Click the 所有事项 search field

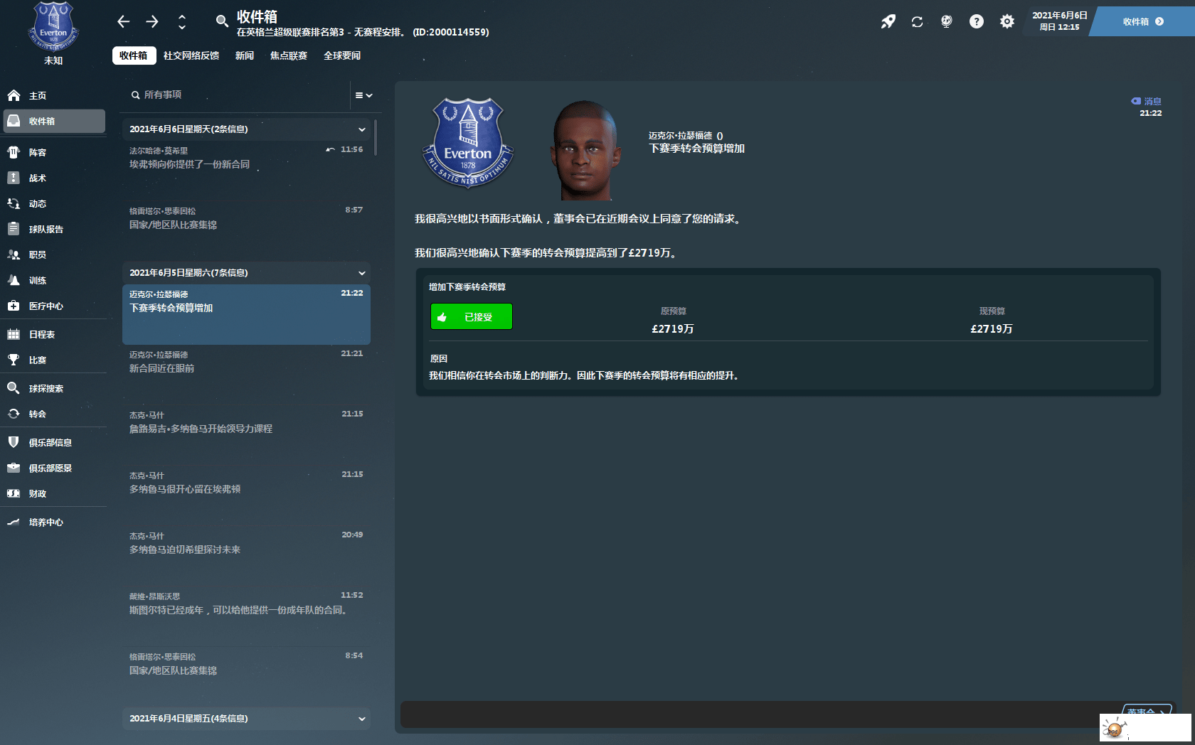click(x=238, y=95)
